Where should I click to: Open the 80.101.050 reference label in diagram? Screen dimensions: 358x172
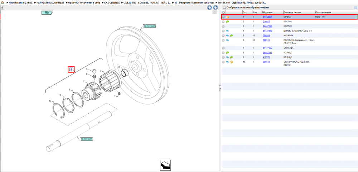pyautogui.click(x=87, y=139)
